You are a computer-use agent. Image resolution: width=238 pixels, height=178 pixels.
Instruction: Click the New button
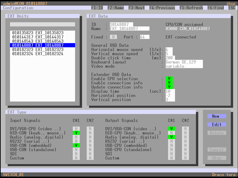(x=217, y=116)
